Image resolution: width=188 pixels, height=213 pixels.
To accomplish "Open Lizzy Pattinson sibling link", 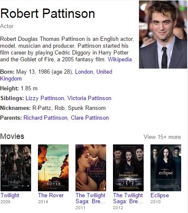I will (45, 98).
